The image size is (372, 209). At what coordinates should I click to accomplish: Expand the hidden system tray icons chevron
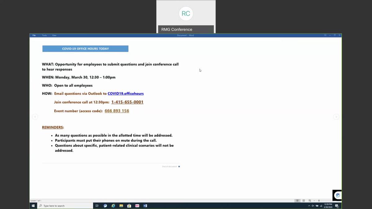click(309, 206)
